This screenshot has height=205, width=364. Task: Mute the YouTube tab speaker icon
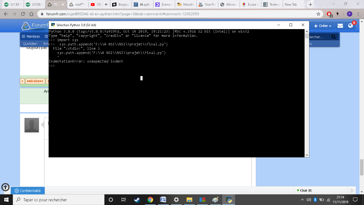[106, 5]
